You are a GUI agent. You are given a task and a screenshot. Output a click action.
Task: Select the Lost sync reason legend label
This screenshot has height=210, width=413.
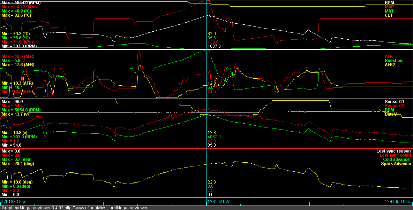[393, 151]
